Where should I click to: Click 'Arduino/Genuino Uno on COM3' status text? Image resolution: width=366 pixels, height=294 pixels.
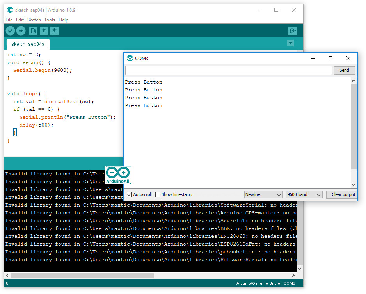[x=266, y=283]
